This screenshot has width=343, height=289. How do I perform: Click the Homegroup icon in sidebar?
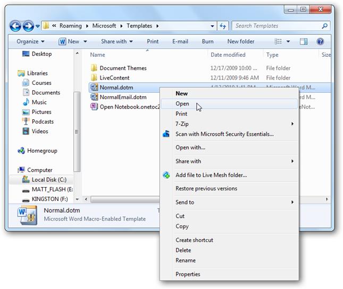21,151
